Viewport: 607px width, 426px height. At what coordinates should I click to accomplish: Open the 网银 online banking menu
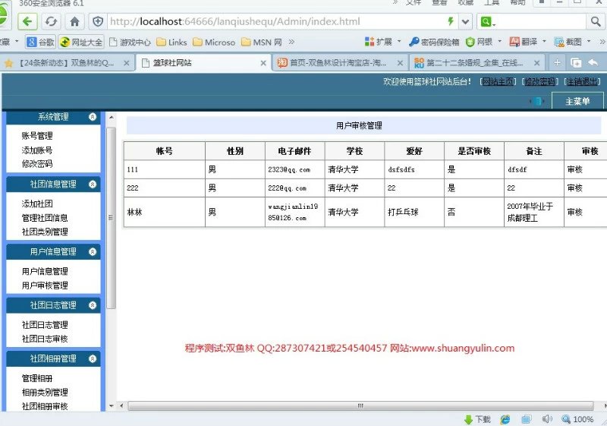(483, 42)
